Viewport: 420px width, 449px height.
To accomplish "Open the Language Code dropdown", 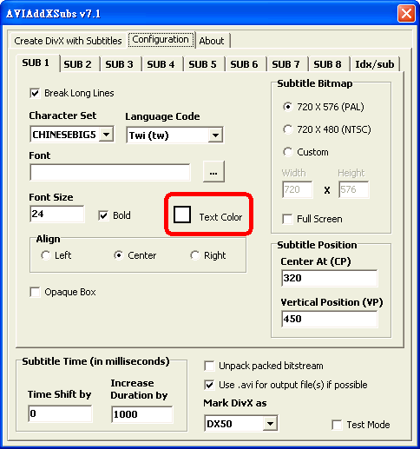I will coord(174,135).
